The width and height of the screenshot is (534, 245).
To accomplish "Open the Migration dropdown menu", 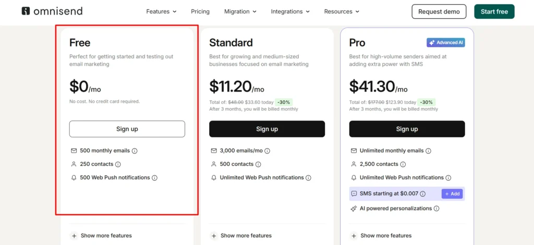I will click(240, 11).
